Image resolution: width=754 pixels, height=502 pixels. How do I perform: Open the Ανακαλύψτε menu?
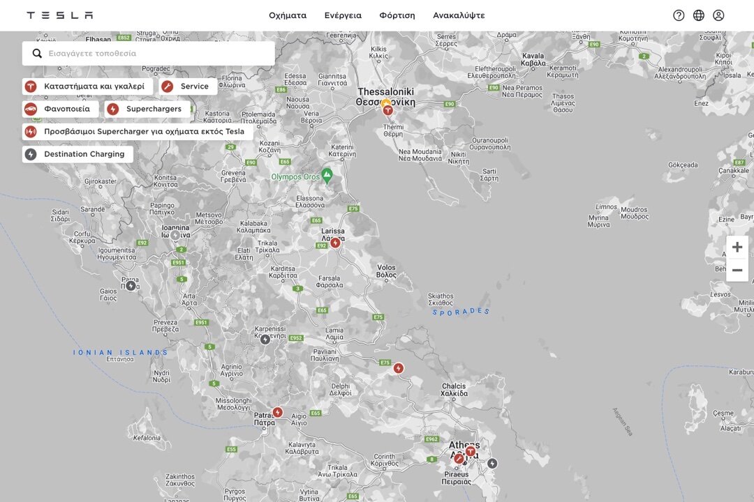tap(459, 15)
